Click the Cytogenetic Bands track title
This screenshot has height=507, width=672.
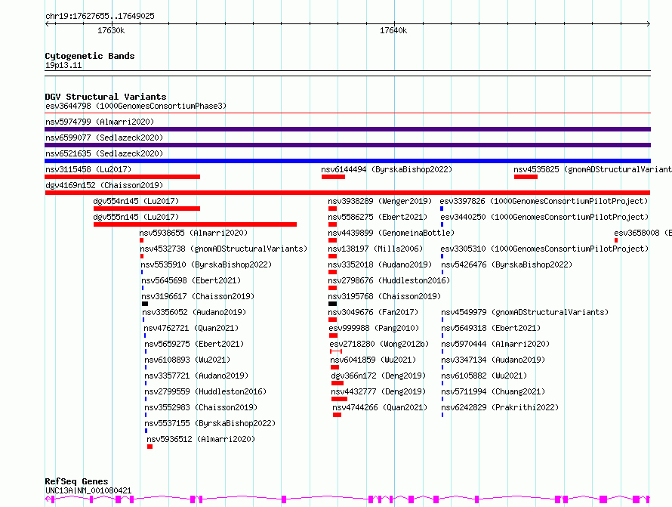click(x=90, y=56)
